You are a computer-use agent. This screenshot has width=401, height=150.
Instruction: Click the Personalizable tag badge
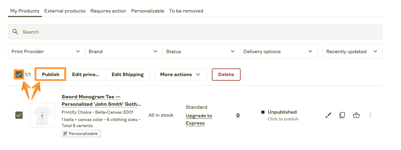81,134
